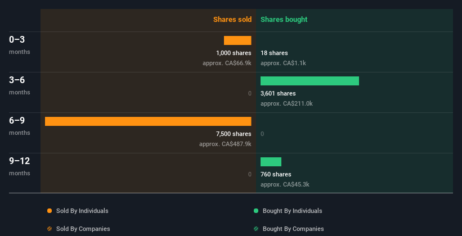
Task: Click the orange Sold By Individuals legend dot
Action: point(50,211)
